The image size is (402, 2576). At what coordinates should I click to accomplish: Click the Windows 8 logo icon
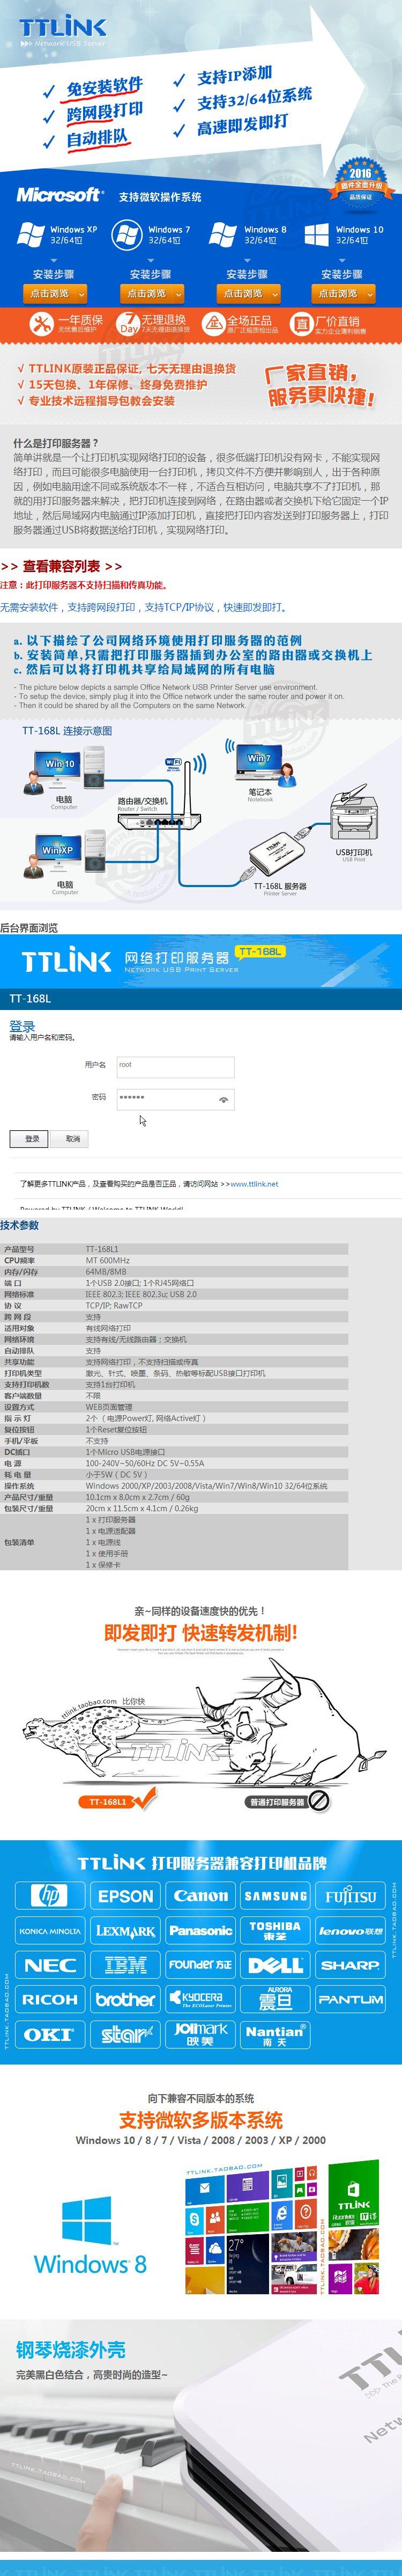pos(223,235)
